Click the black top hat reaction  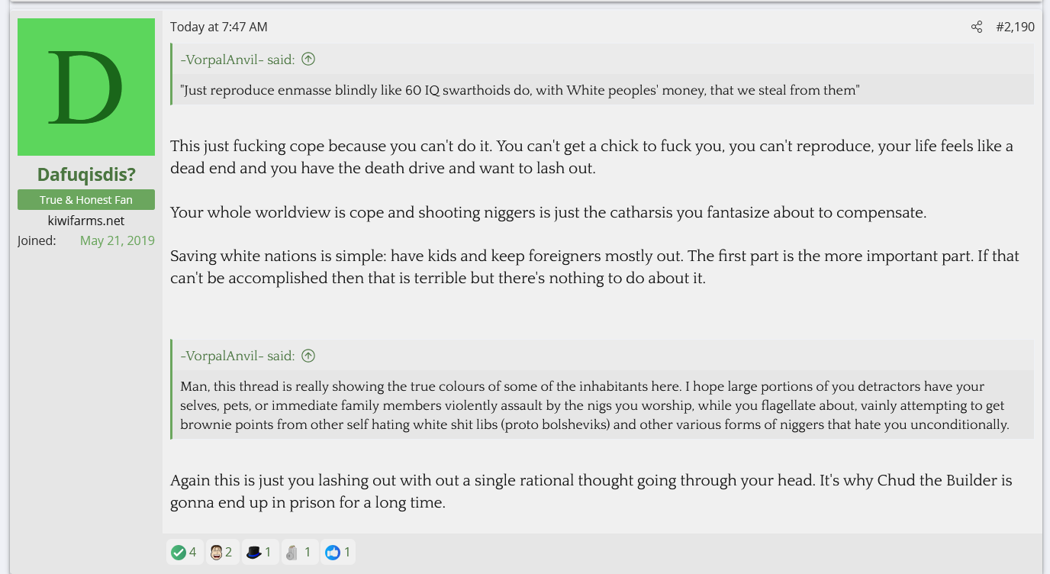coord(254,552)
